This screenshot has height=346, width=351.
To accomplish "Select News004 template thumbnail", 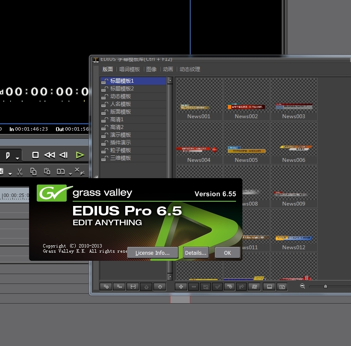I will [x=199, y=143].
